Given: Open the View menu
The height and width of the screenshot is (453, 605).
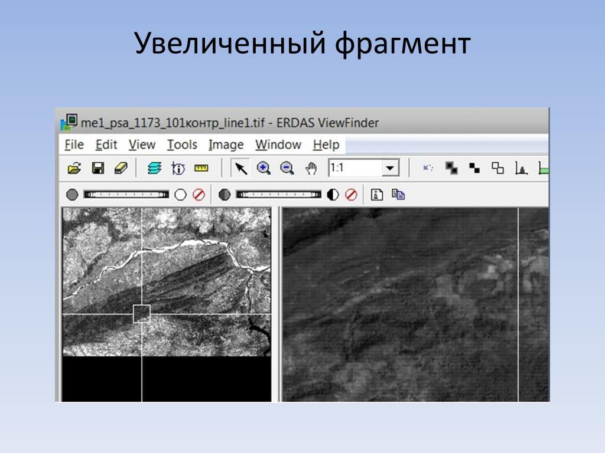Looking at the screenshot, I should click(x=142, y=145).
